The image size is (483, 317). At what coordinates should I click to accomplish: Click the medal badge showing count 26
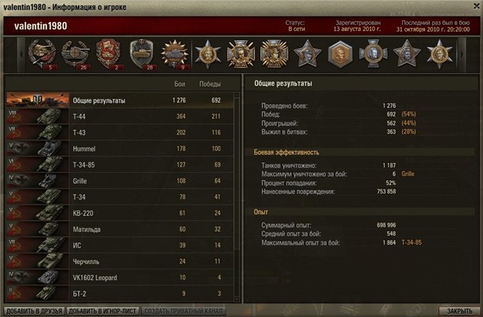coord(75,54)
